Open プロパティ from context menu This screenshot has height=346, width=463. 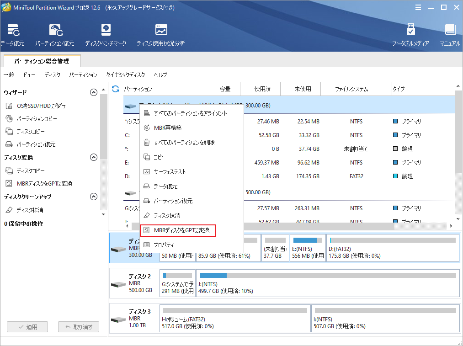192,245
